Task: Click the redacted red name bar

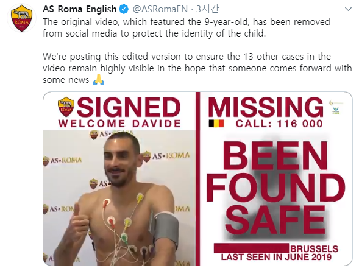Action: tap(251, 248)
